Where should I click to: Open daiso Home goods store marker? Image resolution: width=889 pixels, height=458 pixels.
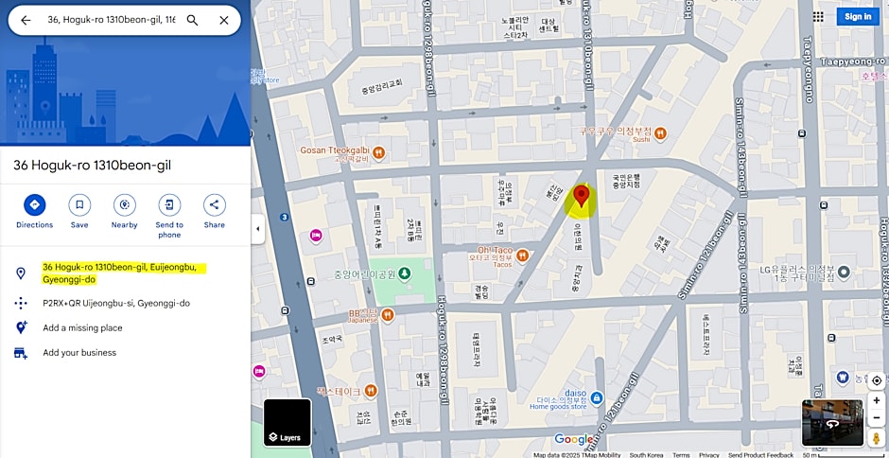pos(597,398)
